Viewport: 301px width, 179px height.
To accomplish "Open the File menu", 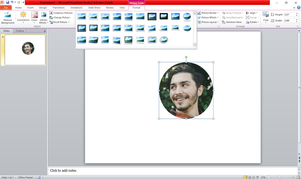I will click(x=6, y=8).
